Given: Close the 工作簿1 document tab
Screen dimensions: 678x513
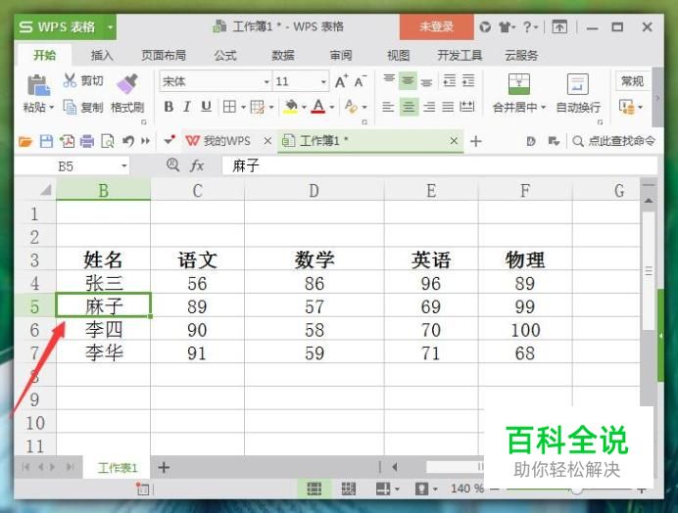Looking at the screenshot, I should 454,141.
